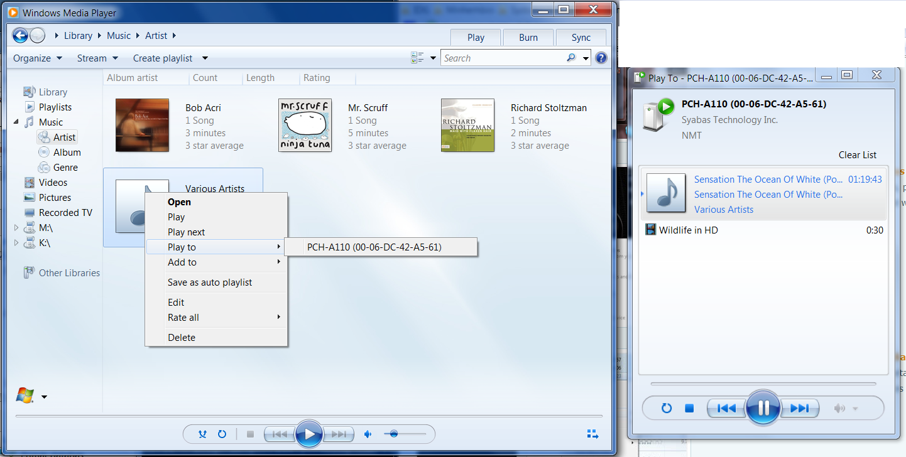Screen dimensions: 906x457
Task: Pause playback in the Play To window
Action: tap(763, 408)
